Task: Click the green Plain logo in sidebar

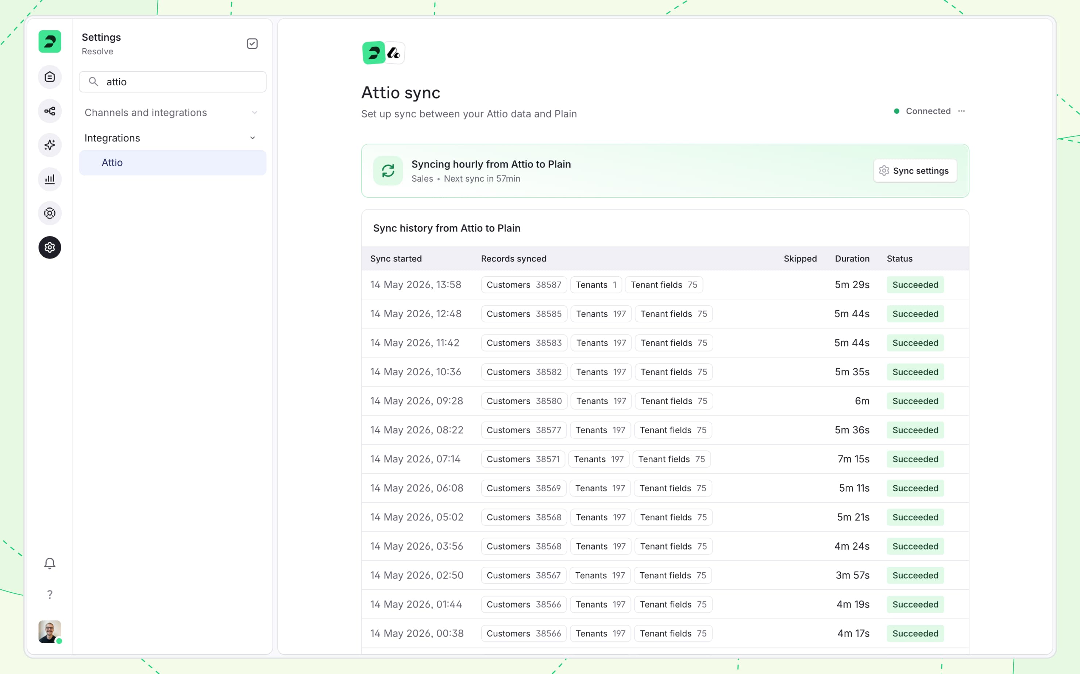Action: coord(50,42)
